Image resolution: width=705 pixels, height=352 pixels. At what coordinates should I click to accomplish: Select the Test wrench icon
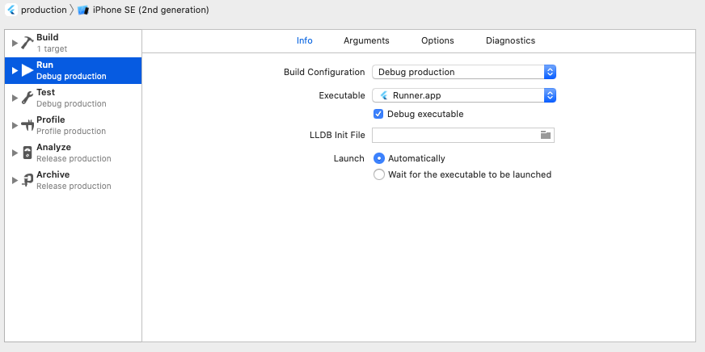[x=27, y=98]
